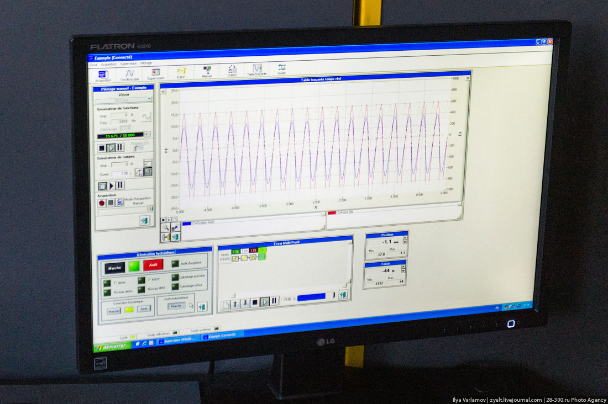Viewport: 608px width, 404px height.
Task: Reset the 15 675 / 50 000 cycle counter
Action: click(x=148, y=135)
